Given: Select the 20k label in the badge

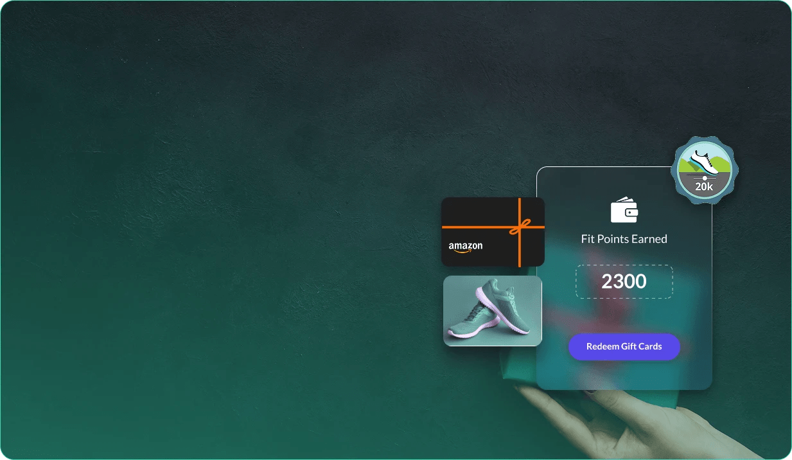Looking at the screenshot, I should coord(704,187).
